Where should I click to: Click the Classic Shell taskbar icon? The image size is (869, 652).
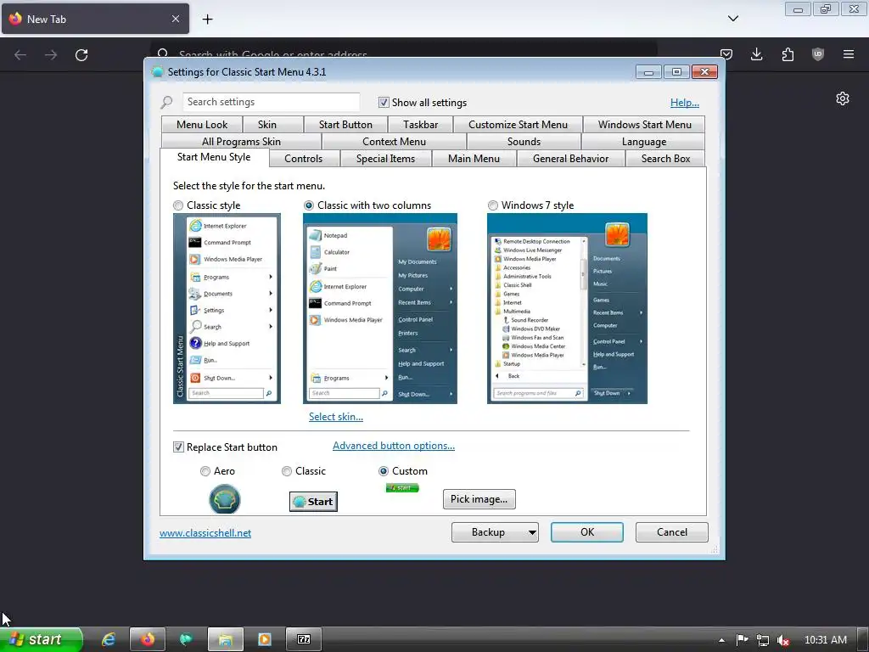pyautogui.click(x=186, y=639)
